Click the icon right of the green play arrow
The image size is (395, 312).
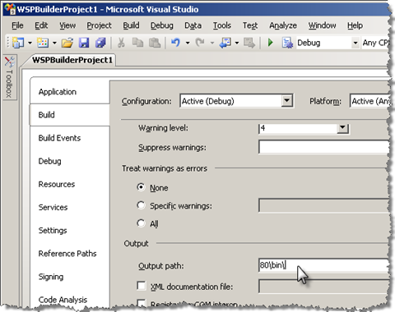287,43
